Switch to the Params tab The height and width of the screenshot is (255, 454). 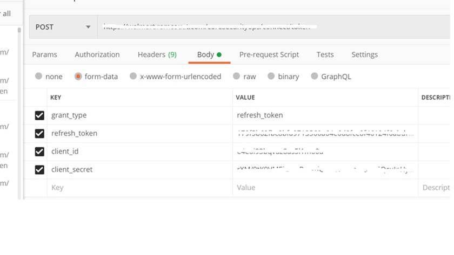pyautogui.click(x=44, y=54)
